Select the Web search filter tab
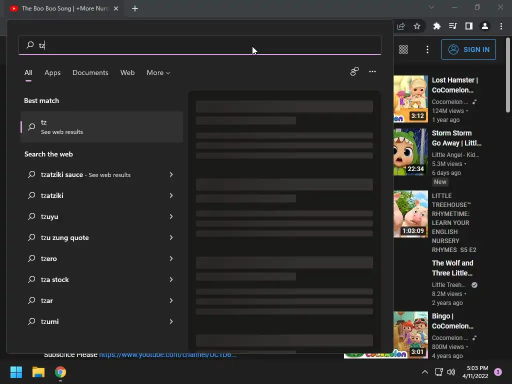This screenshot has height=384, width=512. click(127, 72)
